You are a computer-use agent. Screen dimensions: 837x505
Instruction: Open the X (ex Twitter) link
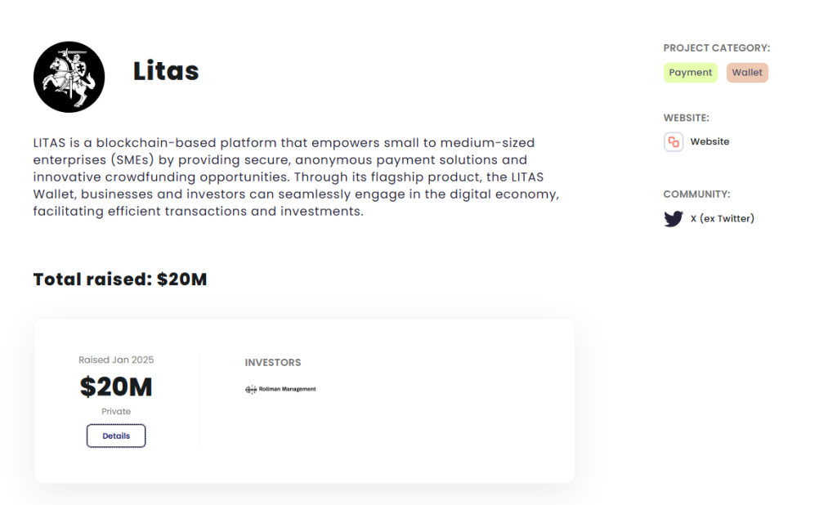pos(722,218)
